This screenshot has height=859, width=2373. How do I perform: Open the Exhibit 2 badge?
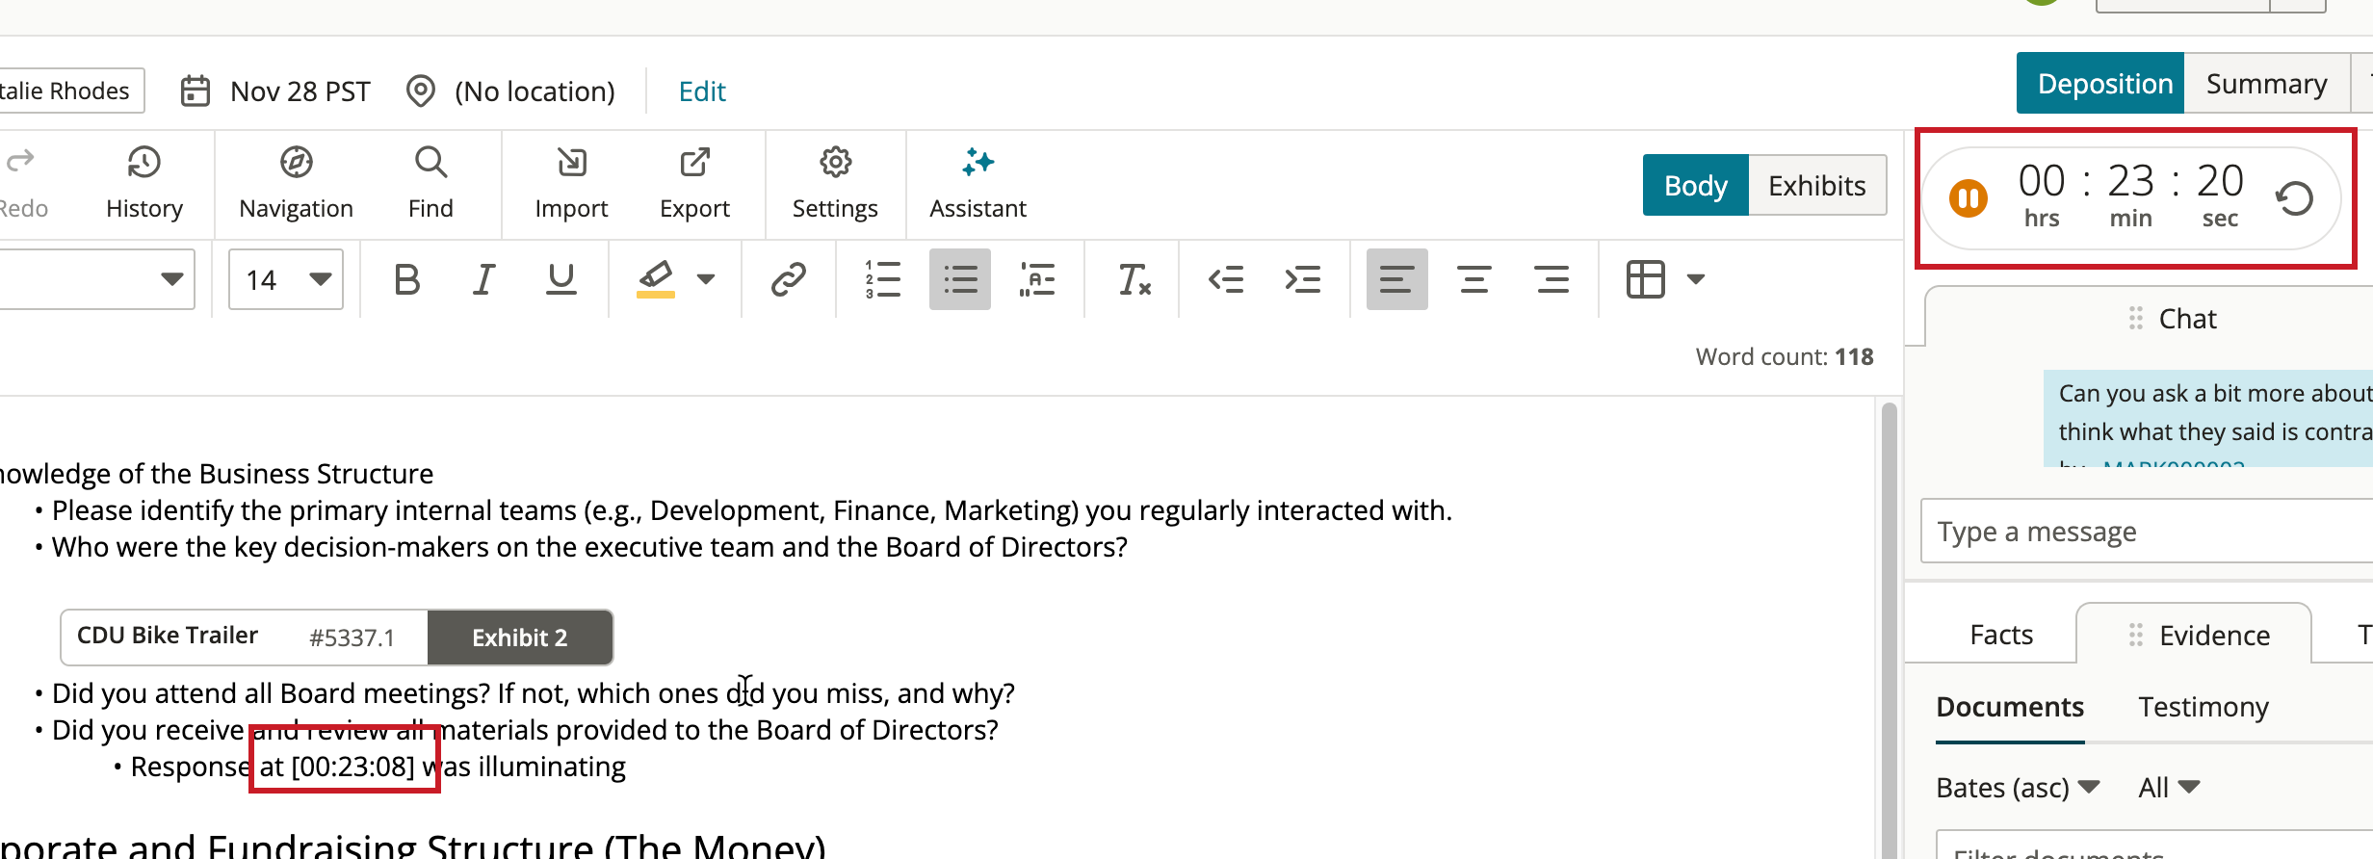click(520, 638)
